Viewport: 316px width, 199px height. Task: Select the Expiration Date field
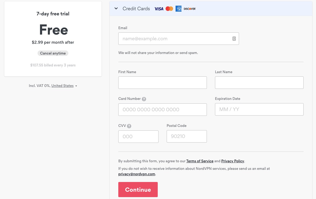point(259,109)
